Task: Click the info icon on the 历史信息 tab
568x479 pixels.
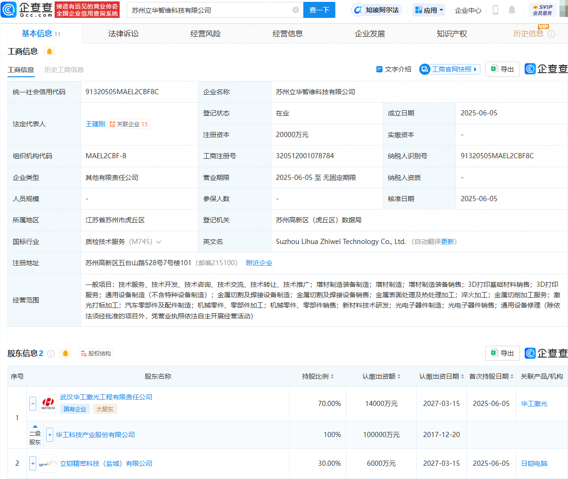Action: coord(552,34)
